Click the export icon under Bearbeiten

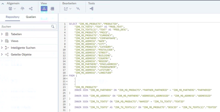point(66,9)
